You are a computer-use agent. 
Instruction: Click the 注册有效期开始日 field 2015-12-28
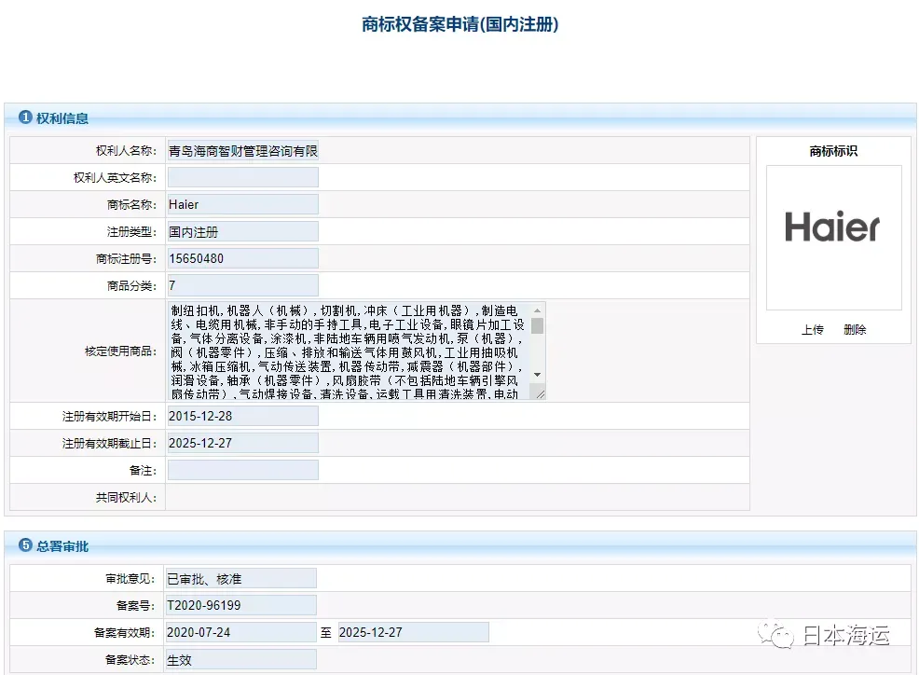click(x=243, y=416)
